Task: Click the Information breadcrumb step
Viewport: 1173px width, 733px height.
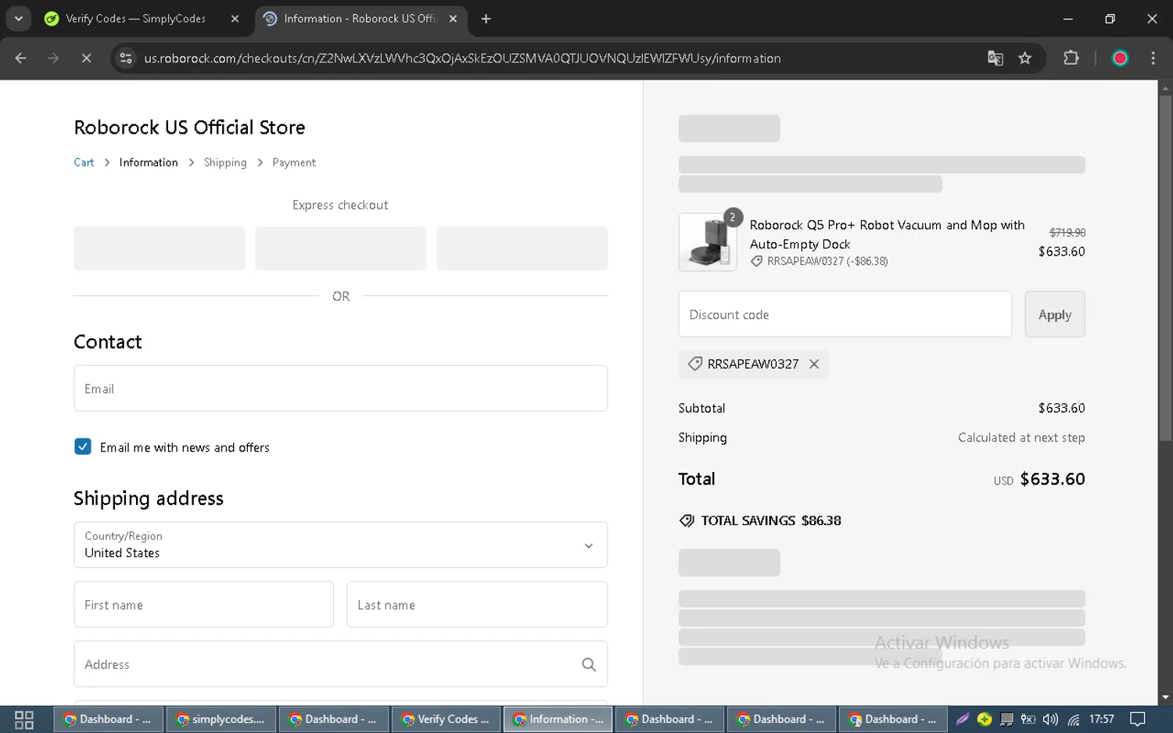Action: click(x=149, y=163)
